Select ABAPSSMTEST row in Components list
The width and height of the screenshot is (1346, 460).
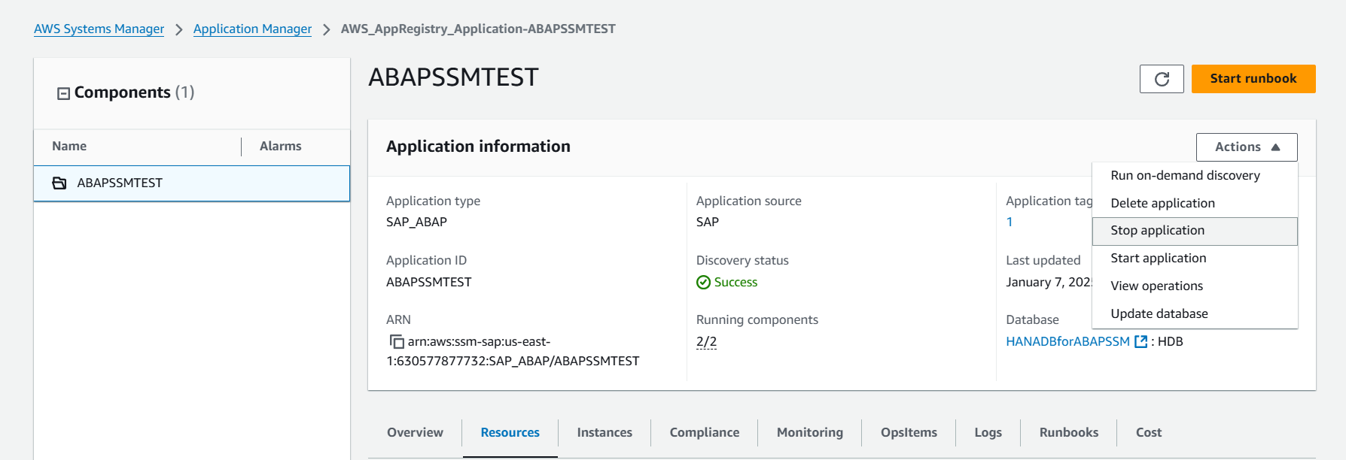pos(192,183)
